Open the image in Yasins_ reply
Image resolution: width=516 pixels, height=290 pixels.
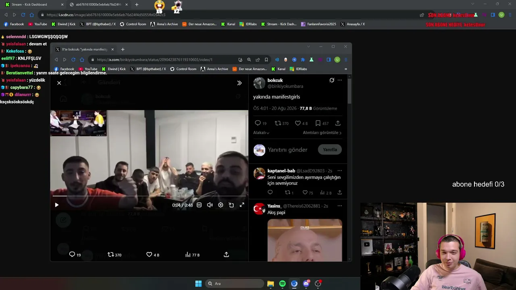[x=305, y=240]
